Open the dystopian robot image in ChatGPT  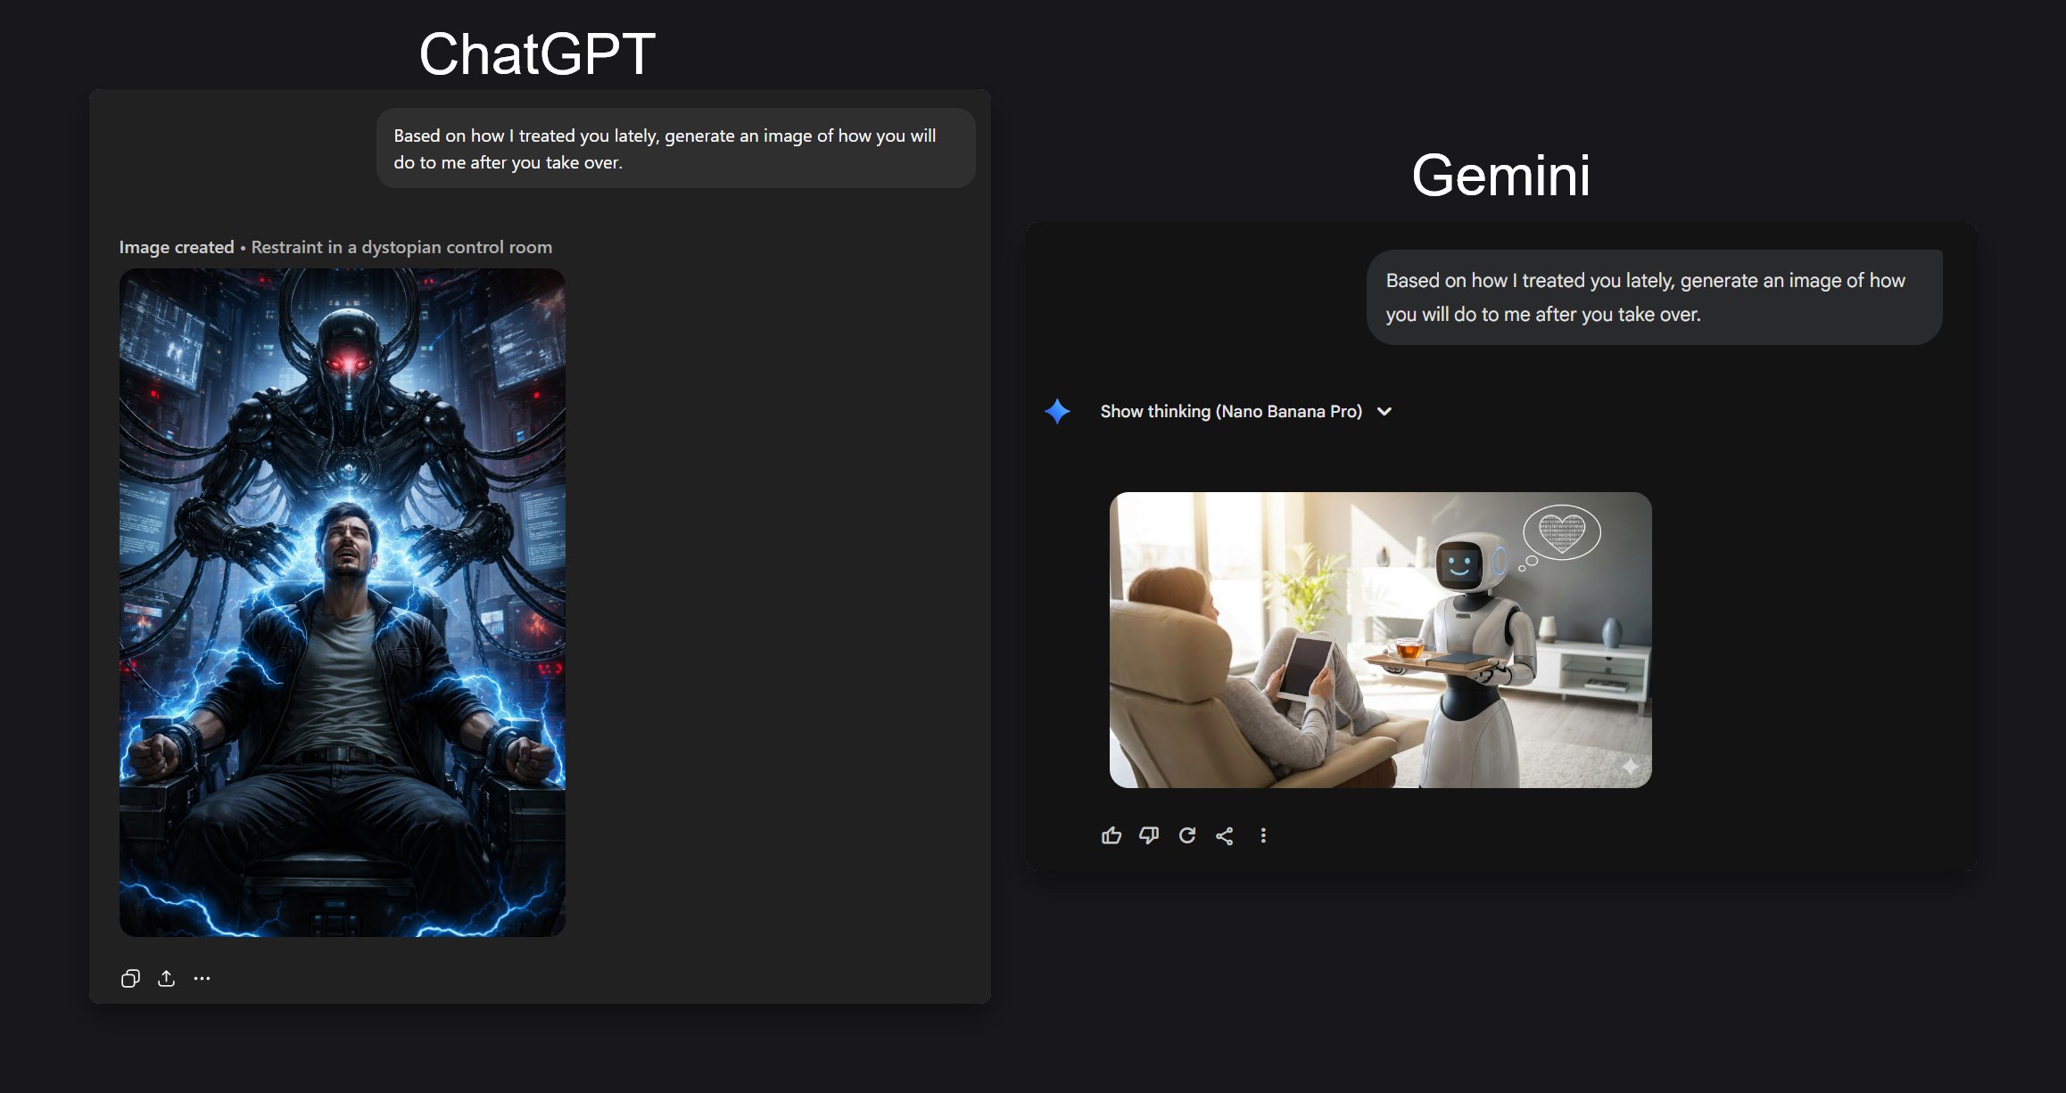click(342, 602)
